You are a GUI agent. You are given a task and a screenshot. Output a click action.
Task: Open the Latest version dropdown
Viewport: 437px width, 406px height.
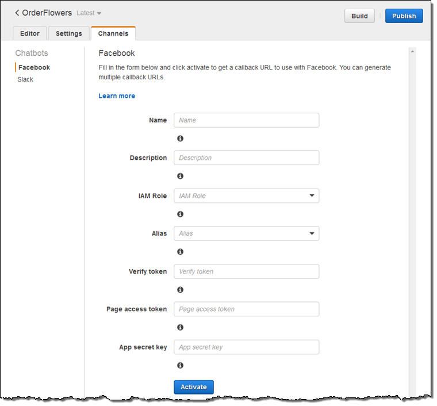pos(89,13)
